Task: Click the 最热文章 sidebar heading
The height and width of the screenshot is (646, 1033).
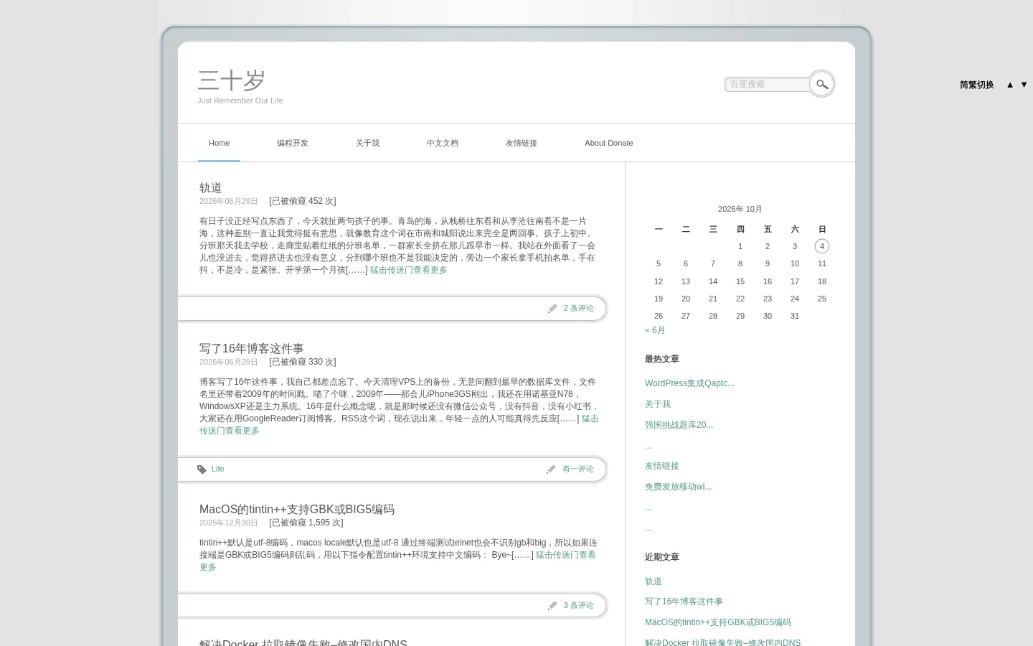Action: 662,359
